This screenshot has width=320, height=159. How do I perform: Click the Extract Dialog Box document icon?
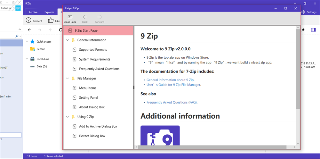pos(75,136)
